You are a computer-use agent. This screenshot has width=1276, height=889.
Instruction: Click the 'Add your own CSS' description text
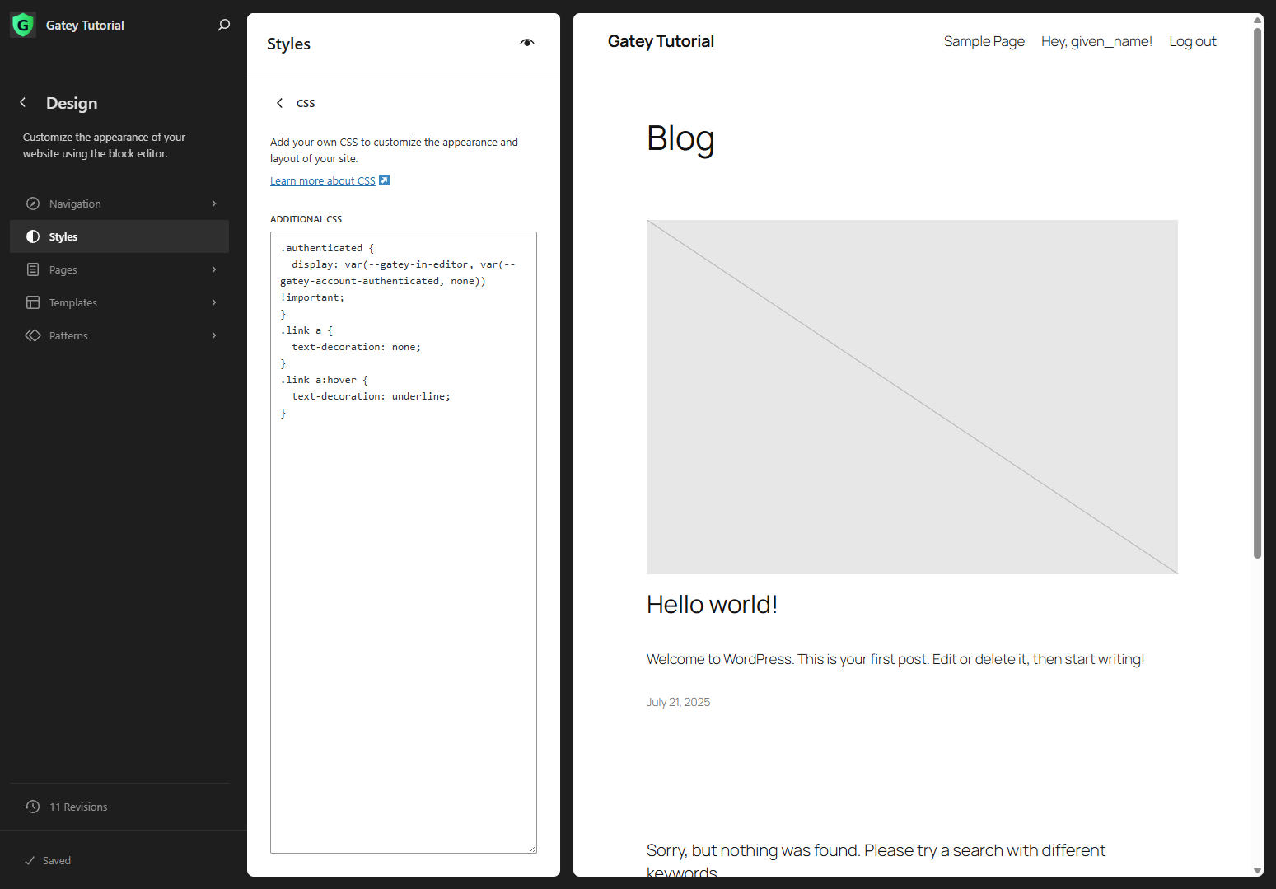(394, 150)
